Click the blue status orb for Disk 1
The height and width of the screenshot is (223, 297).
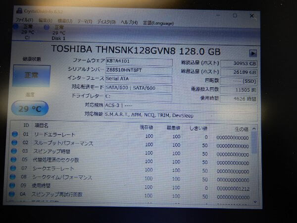coord(47,27)
